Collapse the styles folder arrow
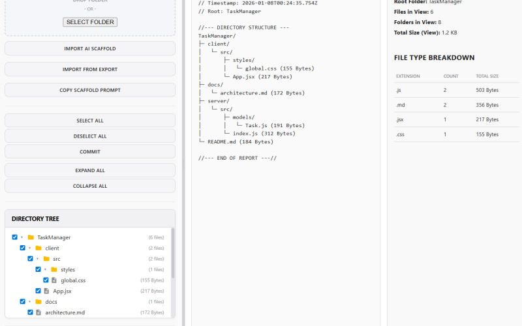 (45, 269)
